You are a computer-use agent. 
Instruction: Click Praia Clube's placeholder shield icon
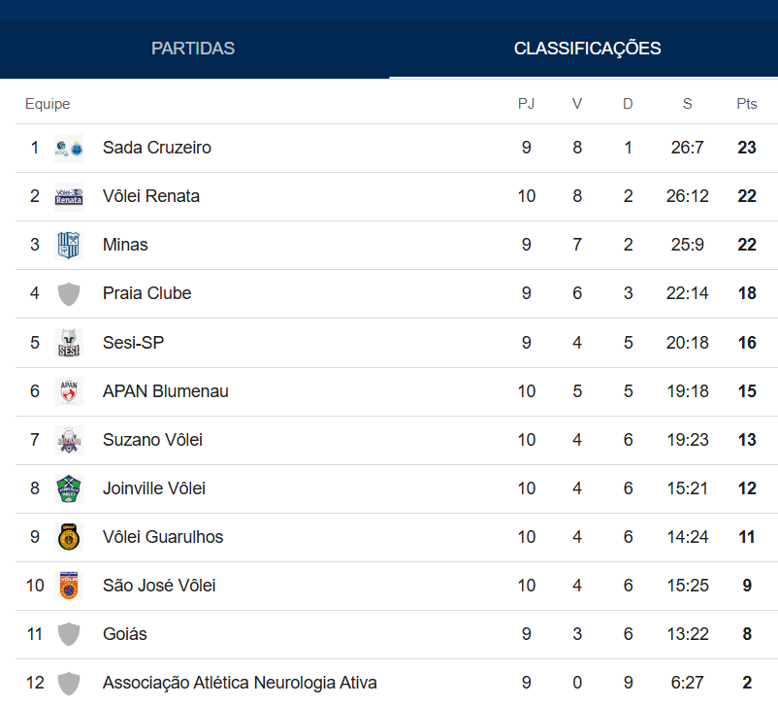click(69, 293)
